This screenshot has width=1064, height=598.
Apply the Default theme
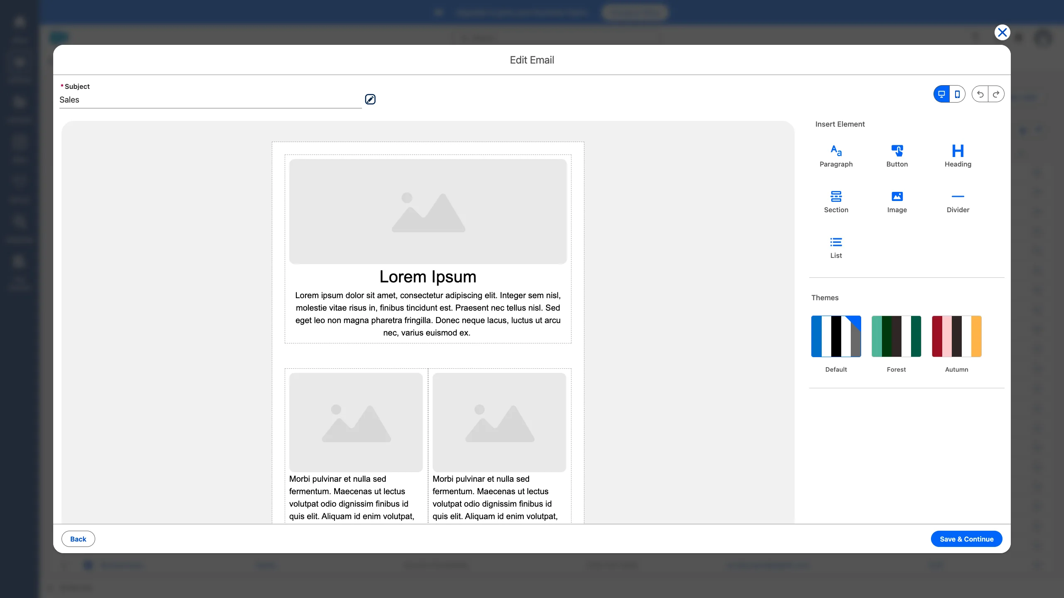836,336
